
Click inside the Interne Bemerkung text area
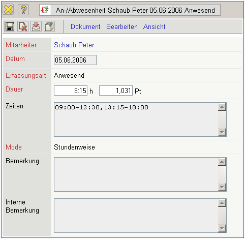click(136, 216)
